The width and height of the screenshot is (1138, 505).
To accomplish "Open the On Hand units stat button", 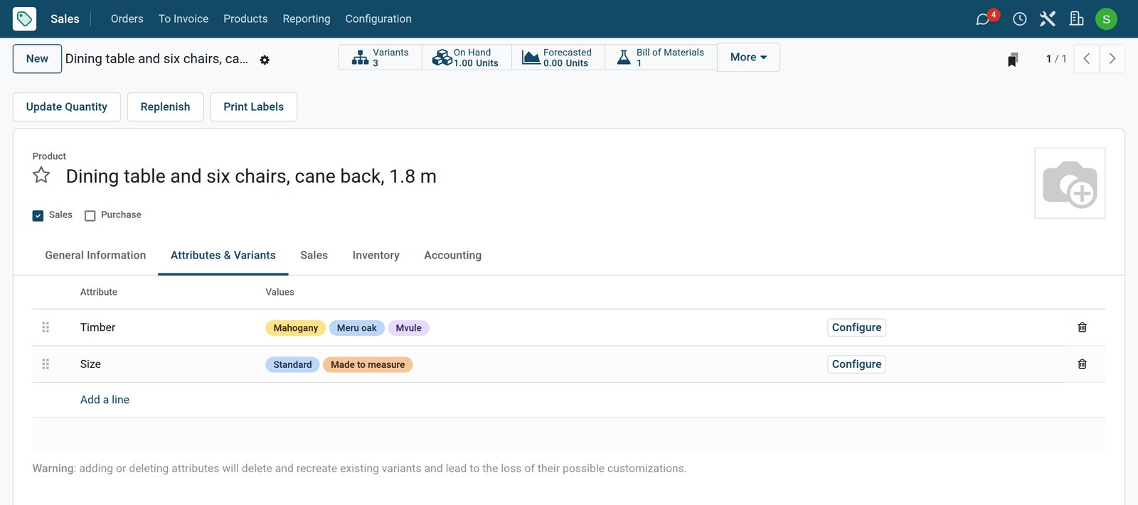I will (467, 58).
